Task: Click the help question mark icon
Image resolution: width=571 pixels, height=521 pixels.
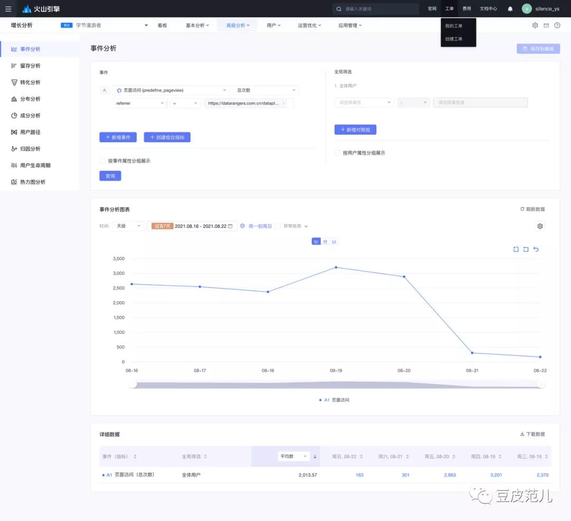Action: (x=557, y=25)
